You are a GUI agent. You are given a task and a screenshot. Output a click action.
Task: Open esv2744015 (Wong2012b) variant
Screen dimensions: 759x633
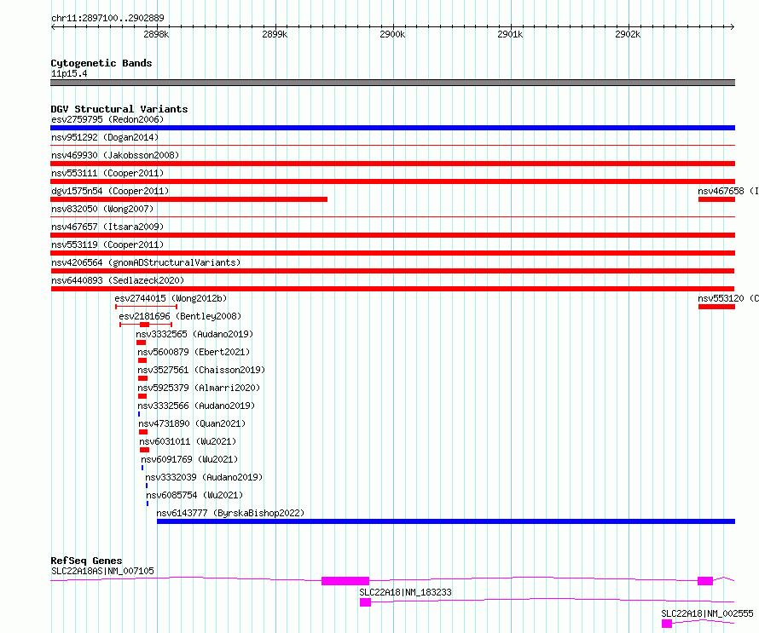[171, 298]
